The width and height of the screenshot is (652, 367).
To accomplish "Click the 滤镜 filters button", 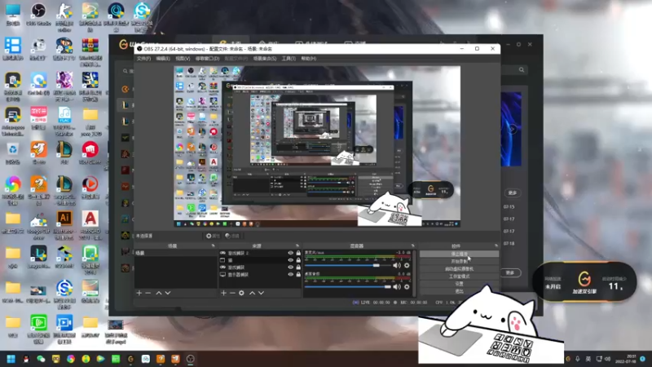I will (232, 236).
